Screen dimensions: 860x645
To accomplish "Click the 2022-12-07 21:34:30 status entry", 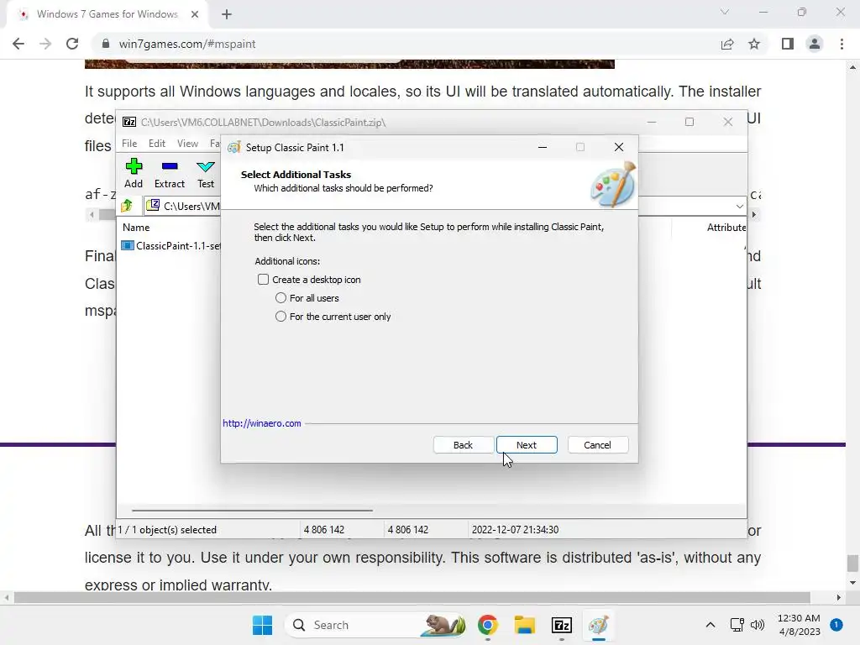I will [515, 530].
